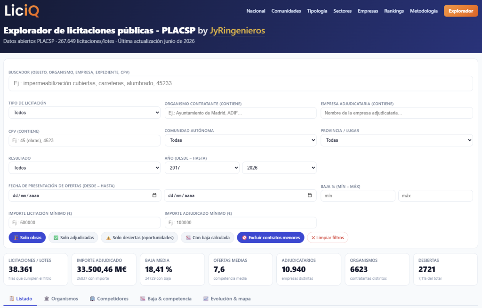Click the orange Explorador button
The width and height of the screenshot is (482, 308).
[x=461, y=11]
